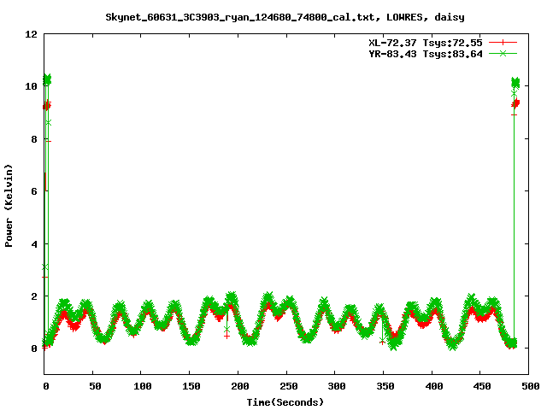Image resolution: width=547 pixels, height=410 pixels.
Task: Click the green calibration spike cluster near 485 seconds
Action: click(515, 83)
